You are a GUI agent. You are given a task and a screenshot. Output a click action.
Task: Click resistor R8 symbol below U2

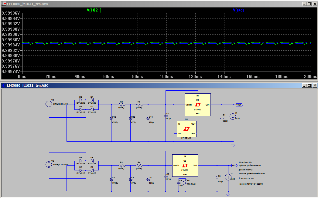point(185,183)
